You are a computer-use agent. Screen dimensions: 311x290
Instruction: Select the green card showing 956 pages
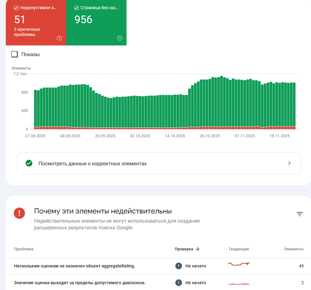[96, 23]
